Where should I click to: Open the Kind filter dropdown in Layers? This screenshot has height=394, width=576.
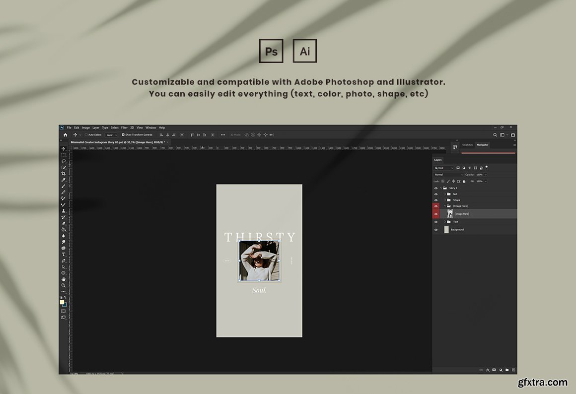coord(444,168)
